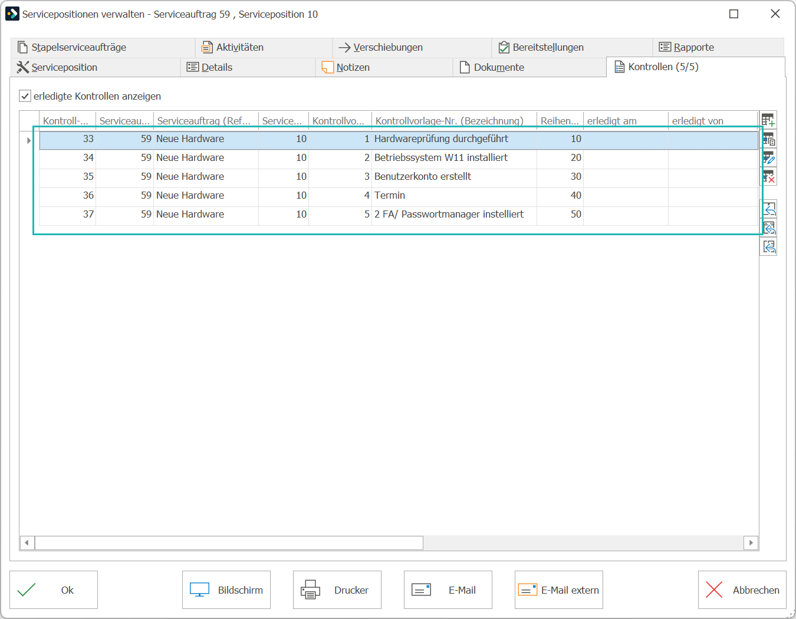Click the duplicate table row icon
The image size is (796, 619).
point(768,139)
